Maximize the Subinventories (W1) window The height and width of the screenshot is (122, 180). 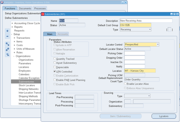point(175,14)
